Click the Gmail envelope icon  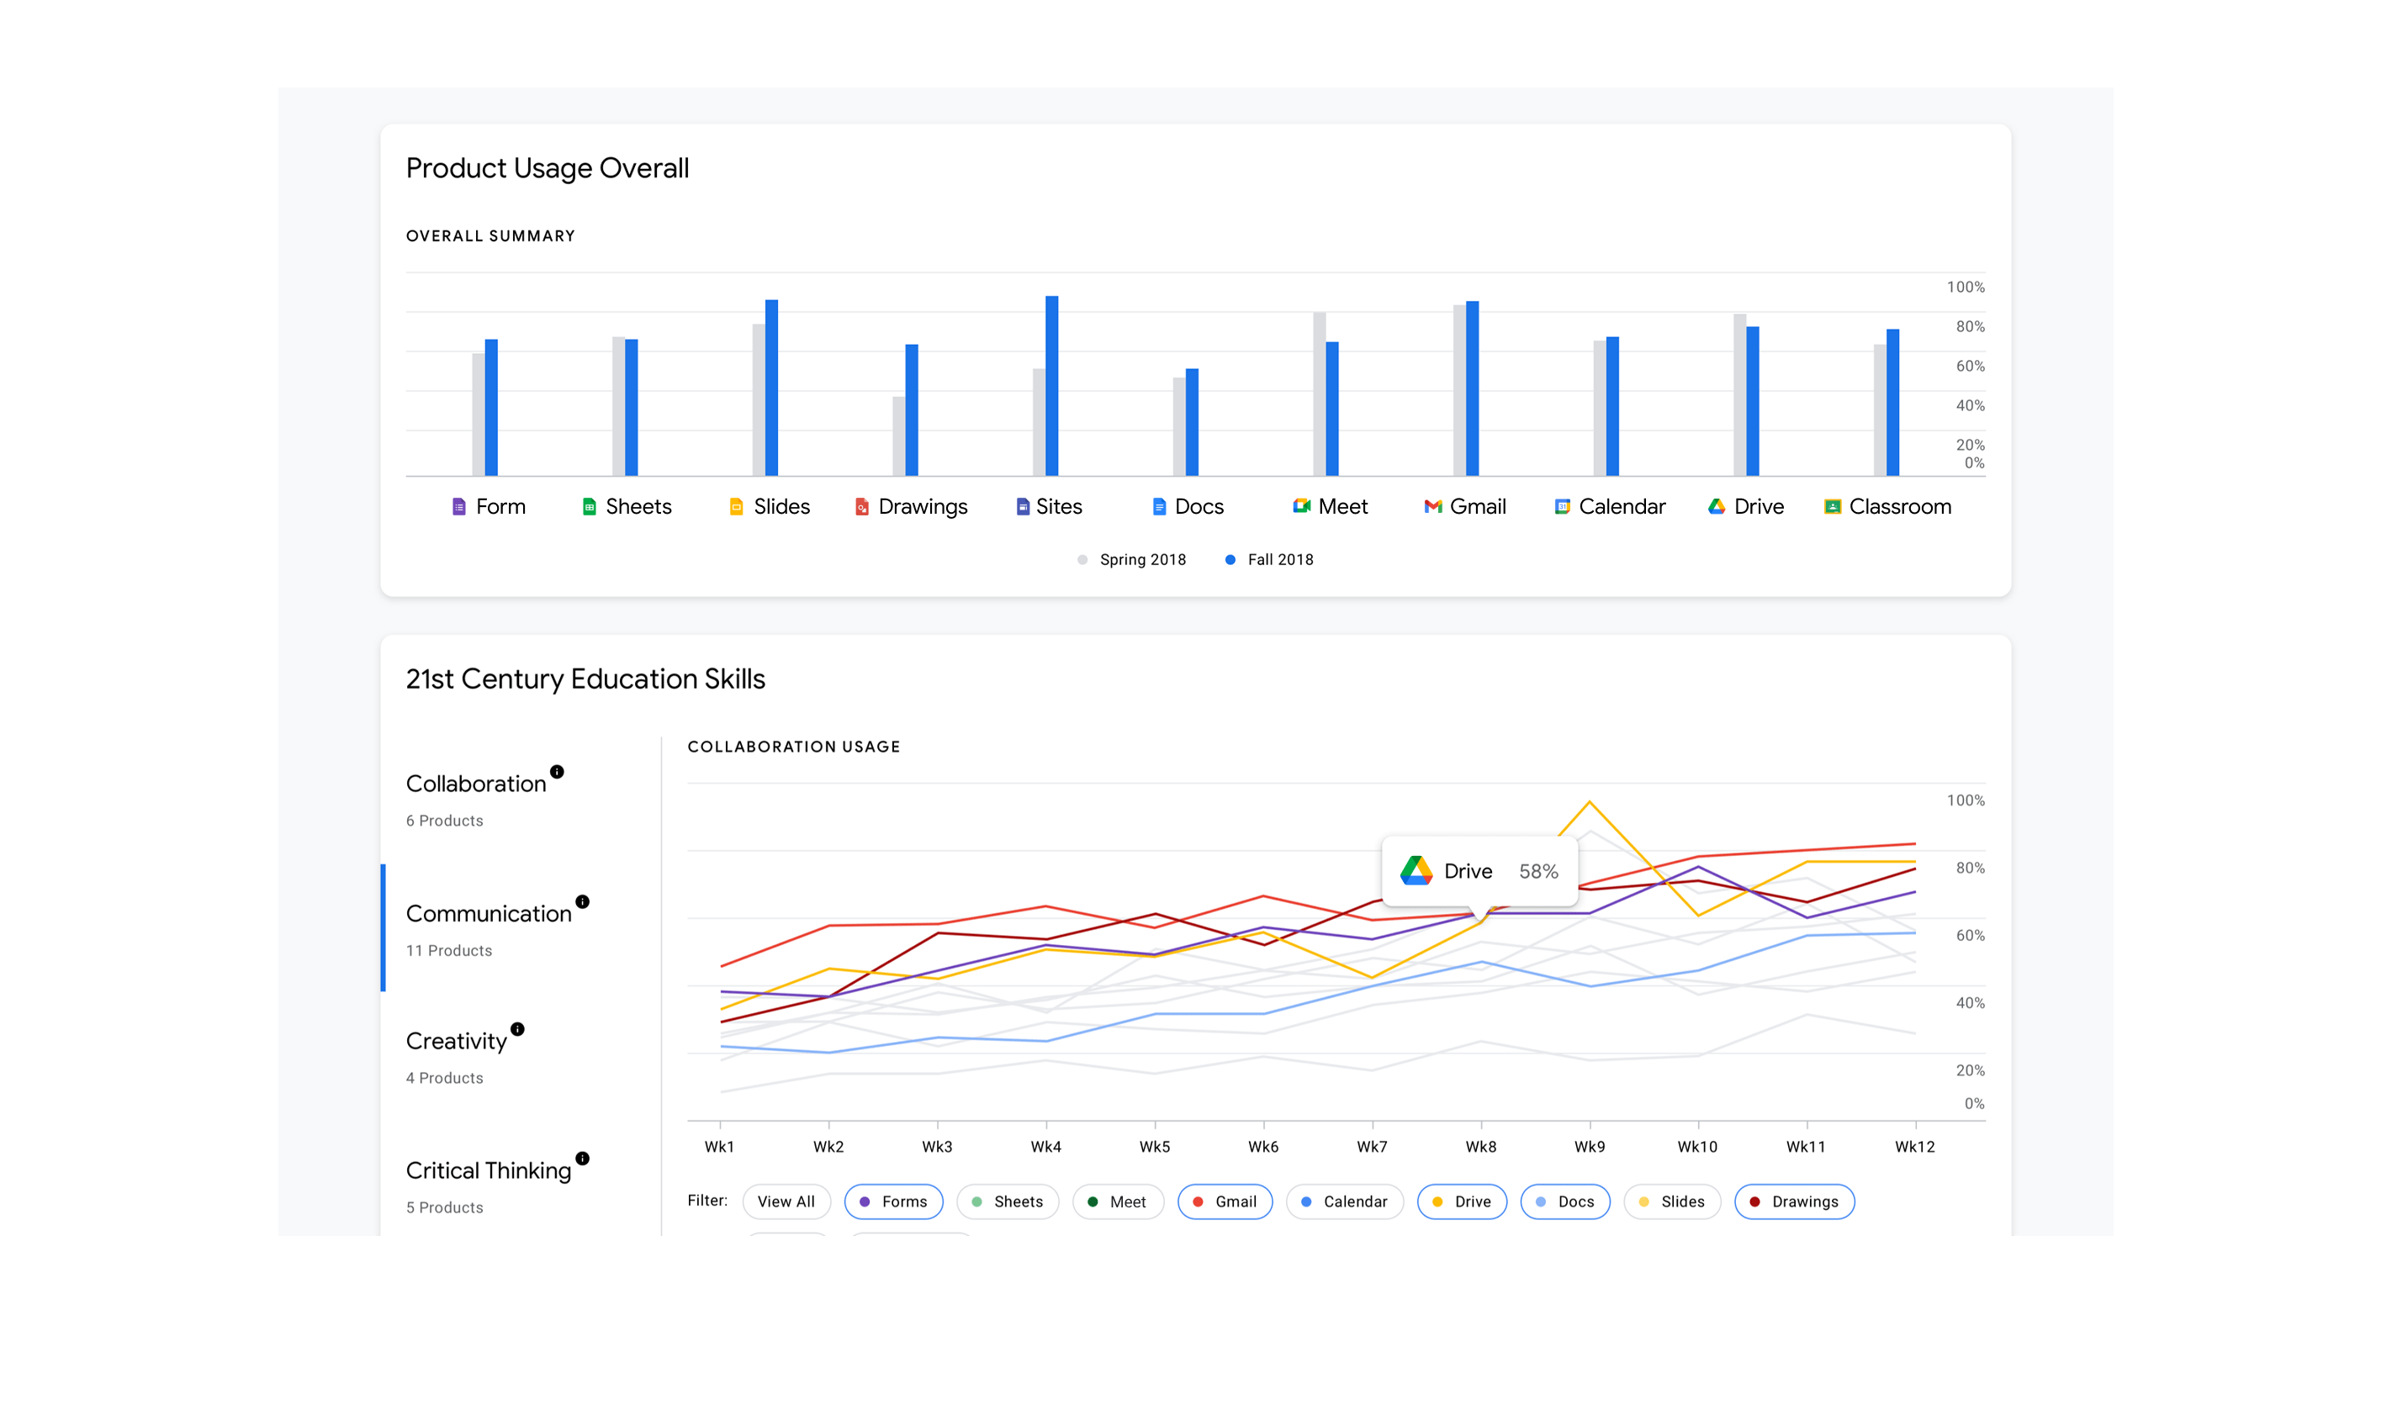pos(1432,506)
